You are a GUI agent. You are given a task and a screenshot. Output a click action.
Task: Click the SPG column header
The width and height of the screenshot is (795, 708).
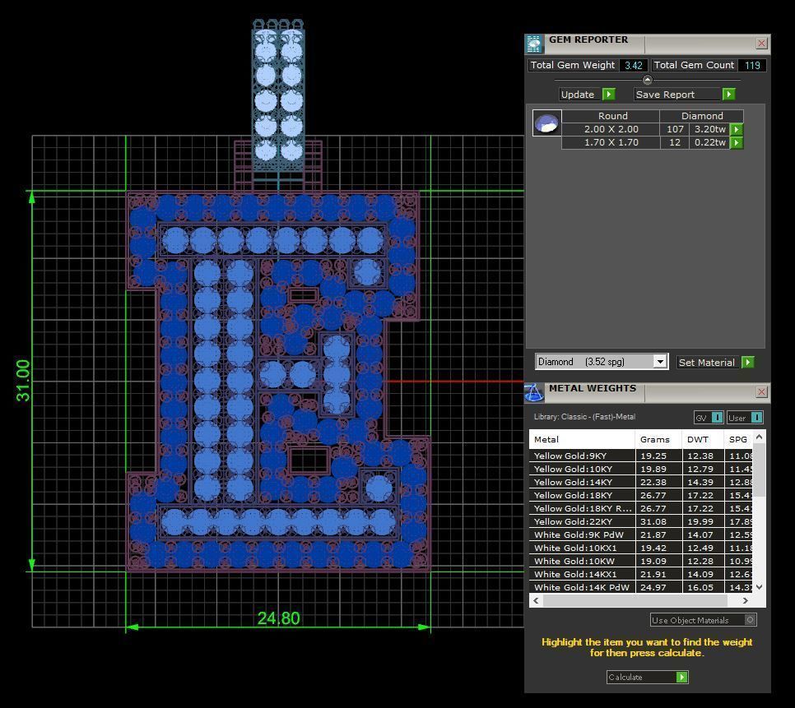(x=739, y=440)
